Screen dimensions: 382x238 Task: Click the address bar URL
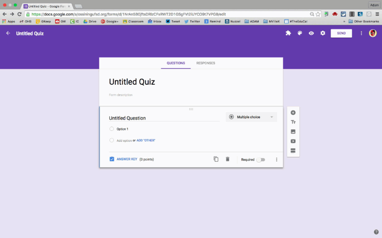coord(129,14)
